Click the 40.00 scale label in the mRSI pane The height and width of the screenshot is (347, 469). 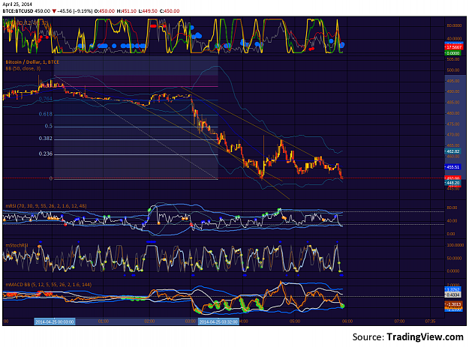pyautogui.click(x=452, y=221)
